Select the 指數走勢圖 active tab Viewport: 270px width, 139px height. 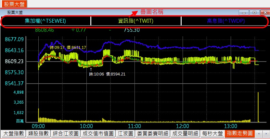tap(239, 133)
